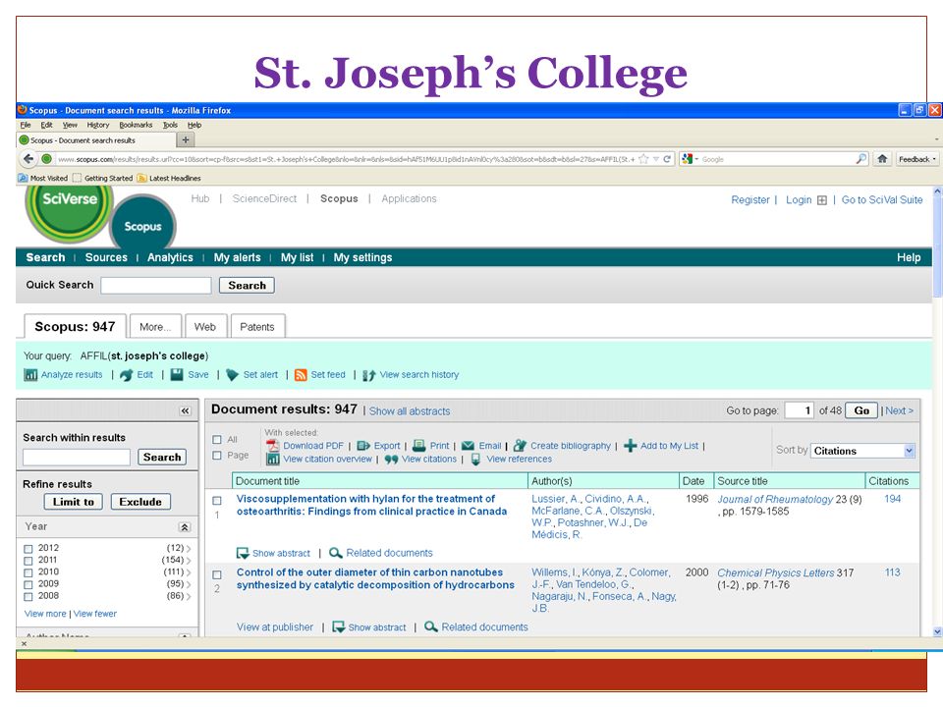The width and height of the screenshot is (943, 707).
Task: Open the Register link
Action: tap(749, 199)
